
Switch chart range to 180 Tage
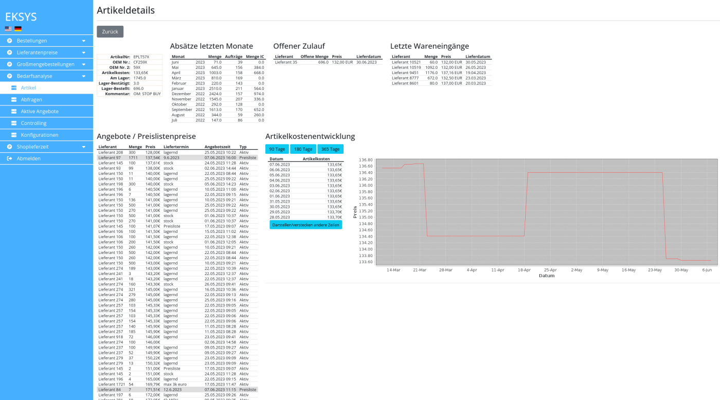(303, 149)
